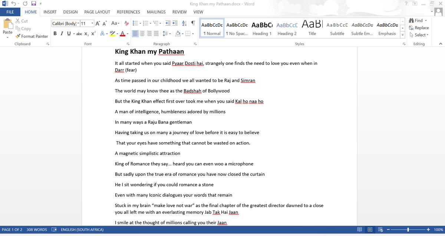Open Change Case dropdown
The height and width of the screenshot is (236, 445).
tap(115, 23)
